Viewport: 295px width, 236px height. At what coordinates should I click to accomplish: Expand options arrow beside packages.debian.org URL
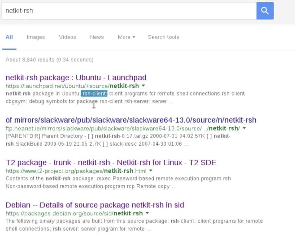pyautogui.click(x=147, y=213)
